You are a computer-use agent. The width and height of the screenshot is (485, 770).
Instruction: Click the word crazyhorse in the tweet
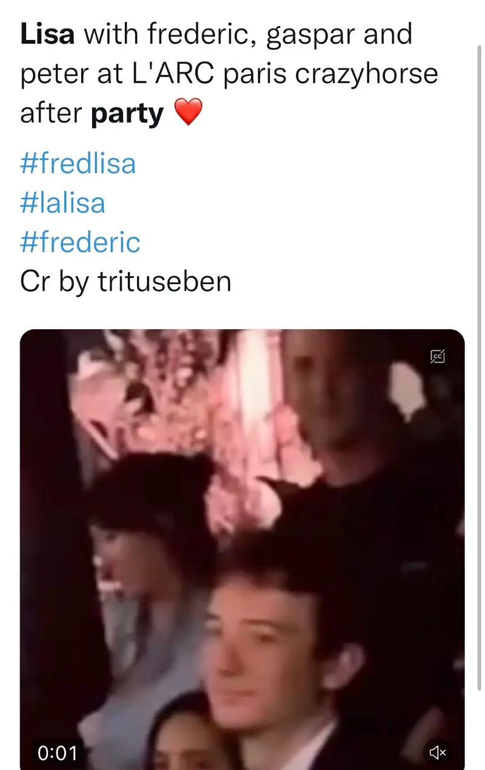[367, 75]
